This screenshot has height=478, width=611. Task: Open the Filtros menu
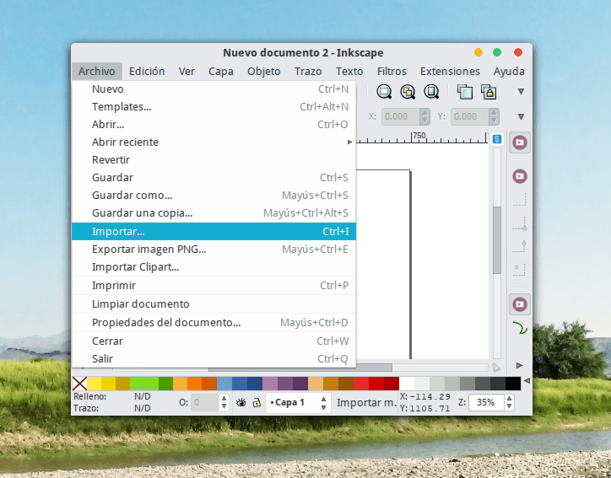[392, 72]
